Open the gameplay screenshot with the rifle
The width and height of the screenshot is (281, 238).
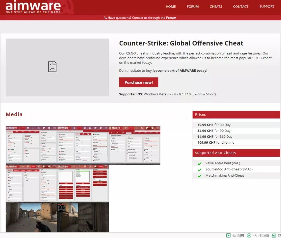[31, 217]
